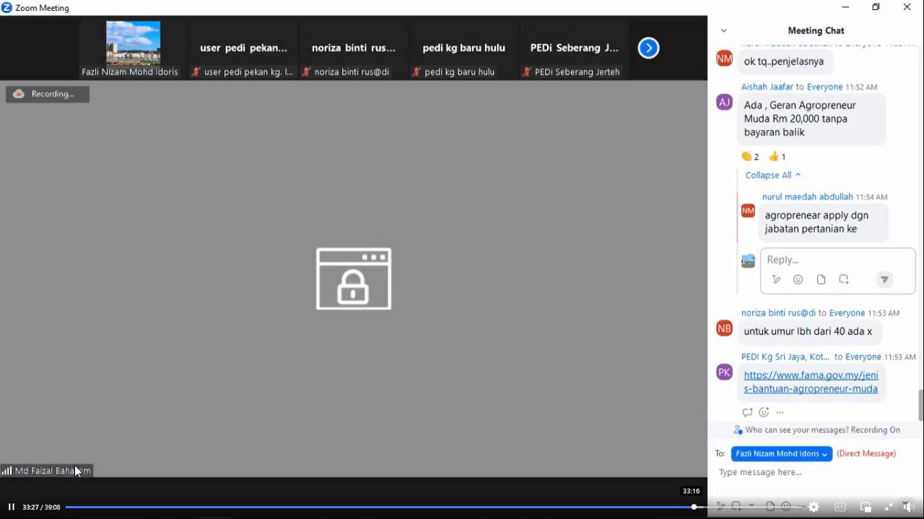
Task: Click muted mic icon of user pedi pekan kg.
Action: 196,71
